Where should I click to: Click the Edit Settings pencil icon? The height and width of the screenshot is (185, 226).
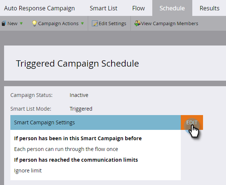95,23
